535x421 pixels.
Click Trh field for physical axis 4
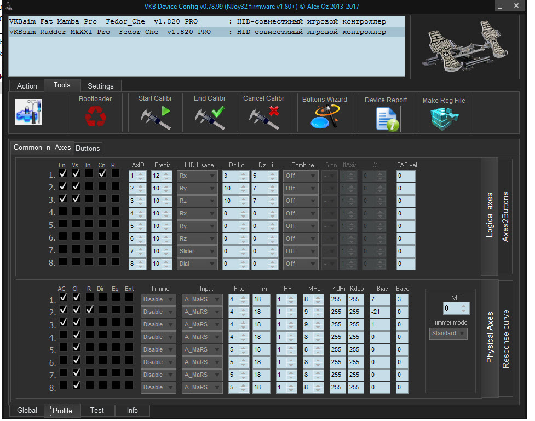[x=261, y=337]
